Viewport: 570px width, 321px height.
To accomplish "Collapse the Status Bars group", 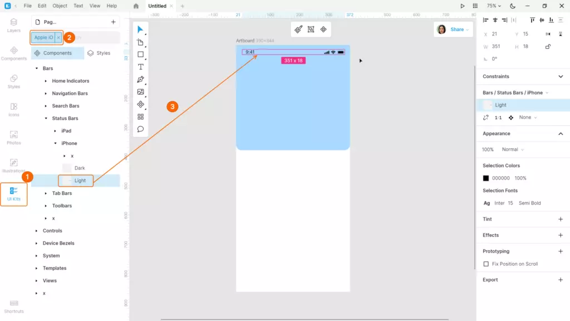I will tap(46, 118).
